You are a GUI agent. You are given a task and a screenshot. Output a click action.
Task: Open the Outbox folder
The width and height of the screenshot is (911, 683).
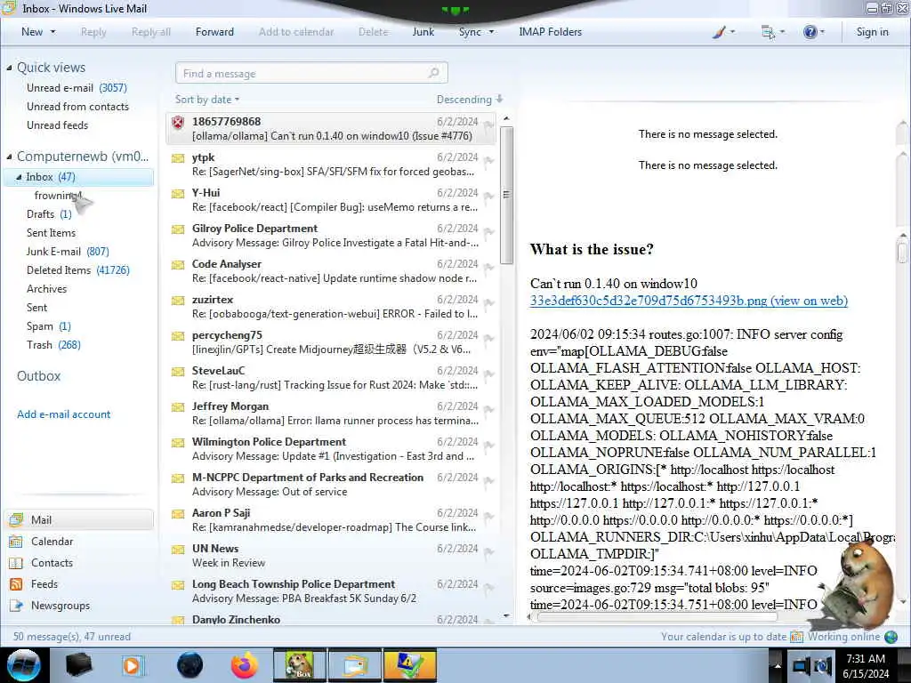pyautogui.click(x=38, y=376)
